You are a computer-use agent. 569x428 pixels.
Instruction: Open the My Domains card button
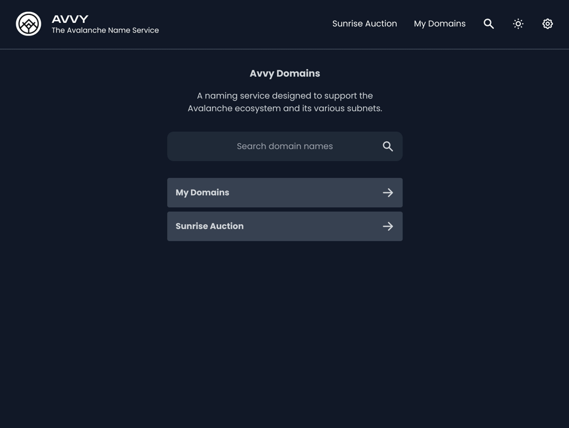[x=285, y=193]
